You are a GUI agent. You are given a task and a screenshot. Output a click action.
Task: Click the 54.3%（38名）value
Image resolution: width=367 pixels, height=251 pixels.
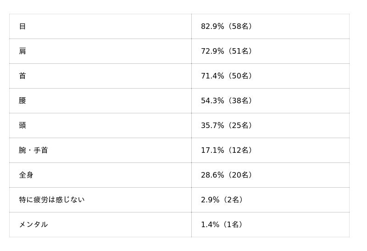pos(227,101)
